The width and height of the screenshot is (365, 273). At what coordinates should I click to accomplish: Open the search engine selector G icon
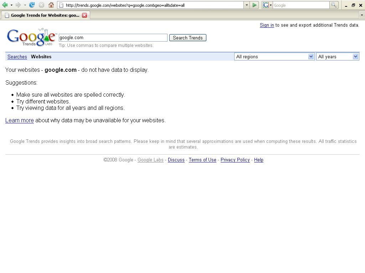tap(267, 5)
